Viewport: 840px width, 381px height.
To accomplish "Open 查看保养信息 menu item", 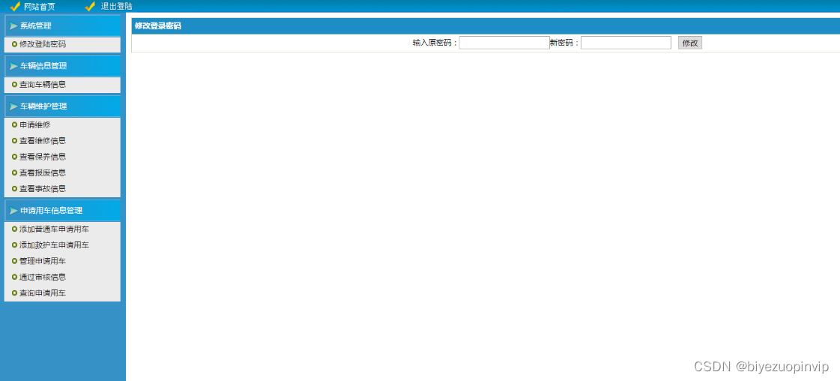I will pyautogui.click(x=43, y=157).
